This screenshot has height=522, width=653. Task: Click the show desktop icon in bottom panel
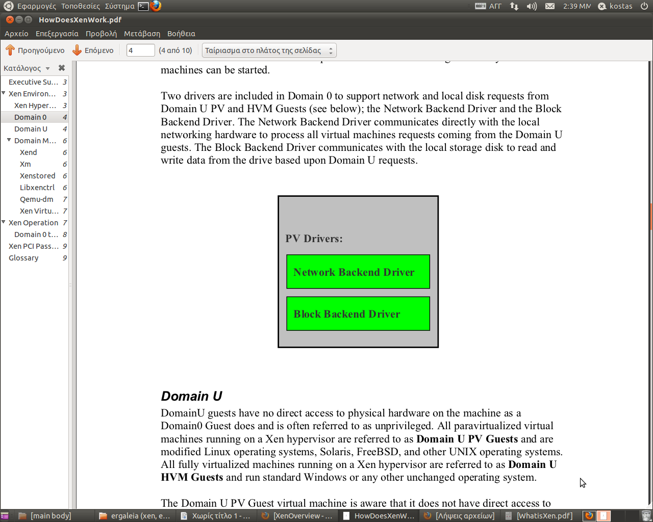pos(5,516)
